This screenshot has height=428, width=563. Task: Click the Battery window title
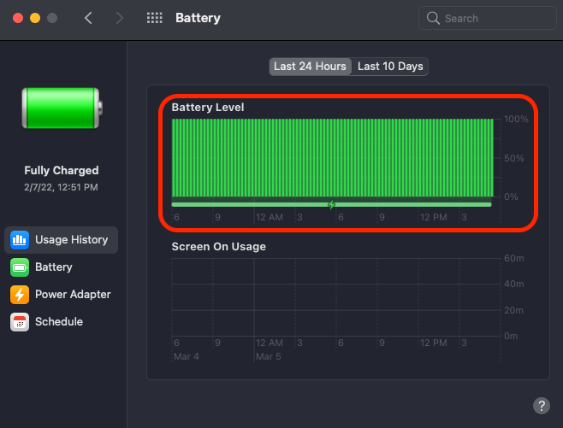[x=198, y=18]
